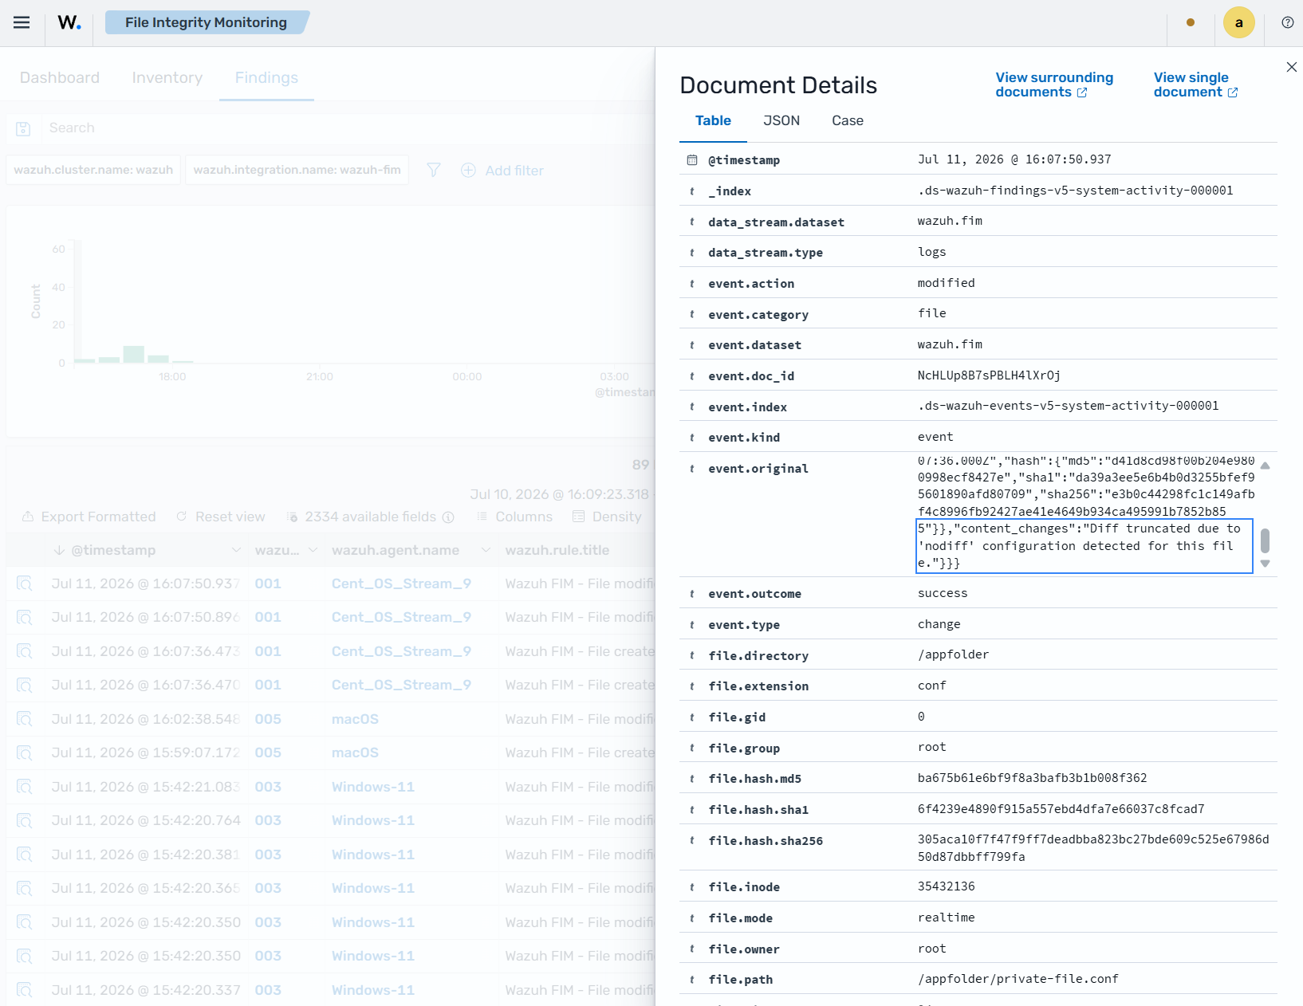Screen dimensions: 1303x1006
Task: Inspect document icon for 16:07:36.470 row
Action: pyautogui.click(x=25, y=685)
